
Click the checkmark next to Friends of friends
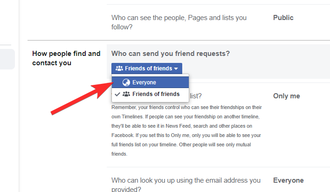point(117,94)
